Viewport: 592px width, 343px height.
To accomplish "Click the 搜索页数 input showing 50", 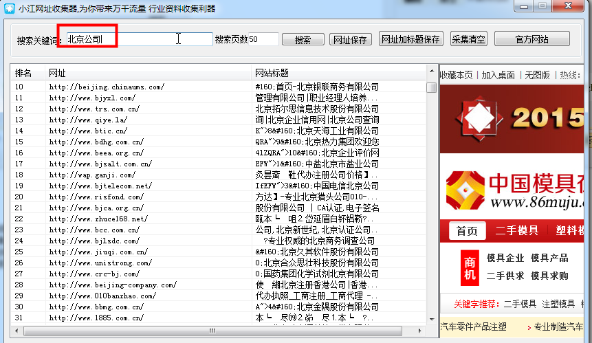I will tap(263, 39).
